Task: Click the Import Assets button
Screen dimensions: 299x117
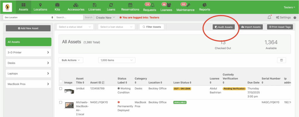Action: (x=251, y=27)
